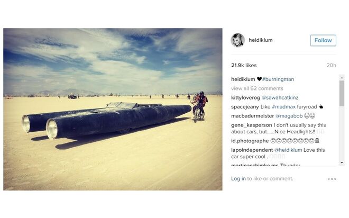The image size is (349, 218).
Task: Open the spacejeany commenter profile
Action: (x=245, y=107)
